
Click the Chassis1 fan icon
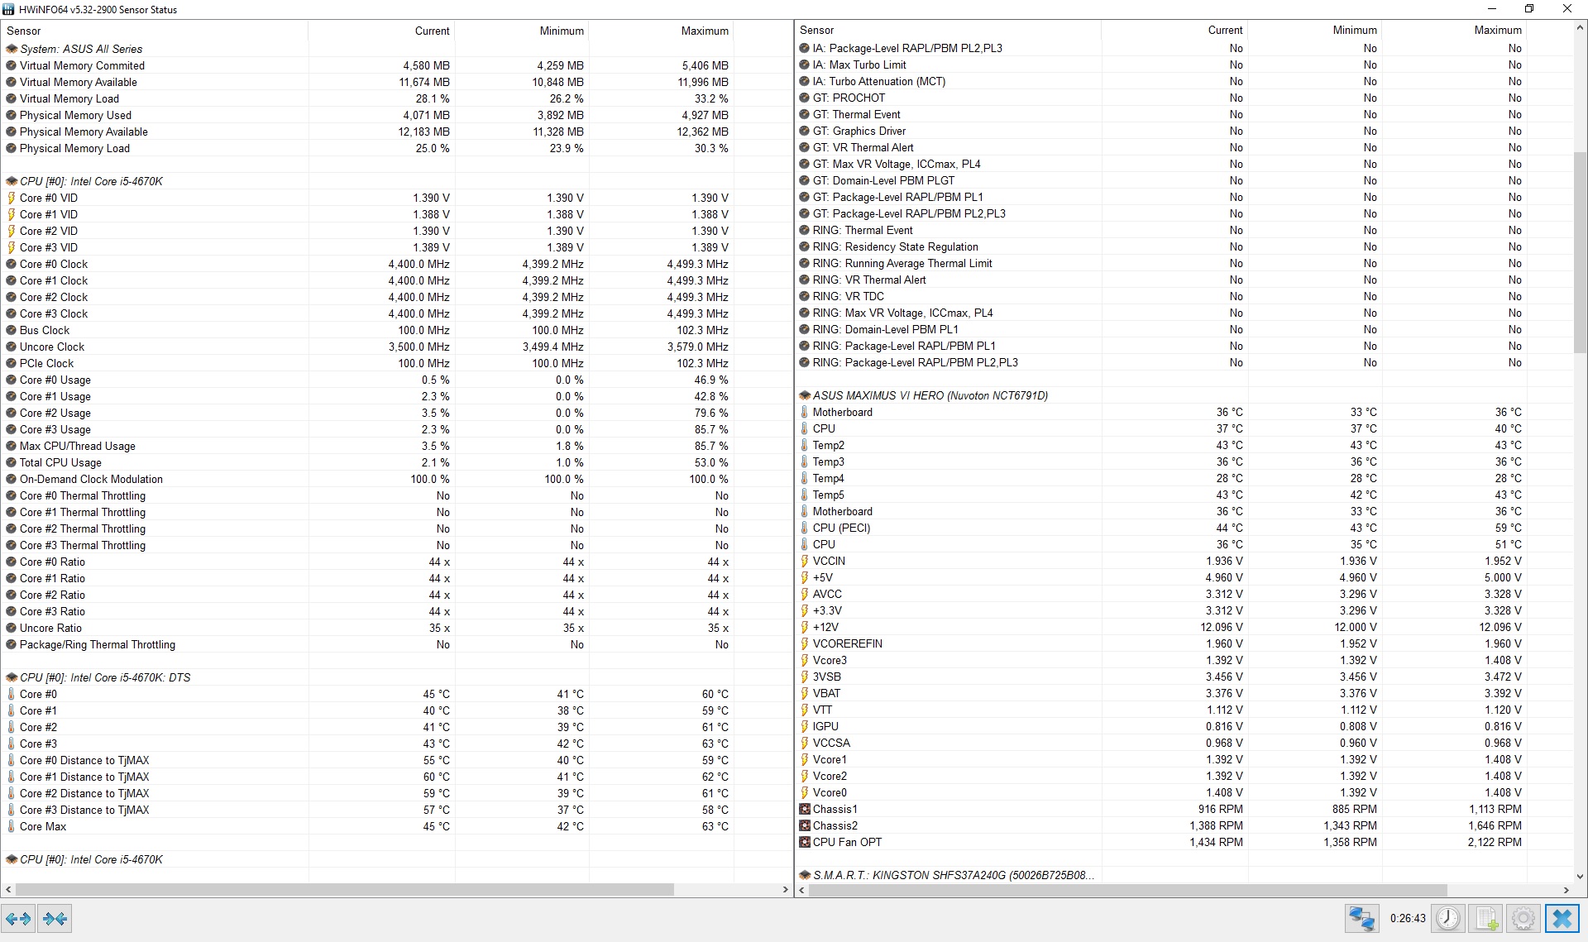tap(805, 809)
